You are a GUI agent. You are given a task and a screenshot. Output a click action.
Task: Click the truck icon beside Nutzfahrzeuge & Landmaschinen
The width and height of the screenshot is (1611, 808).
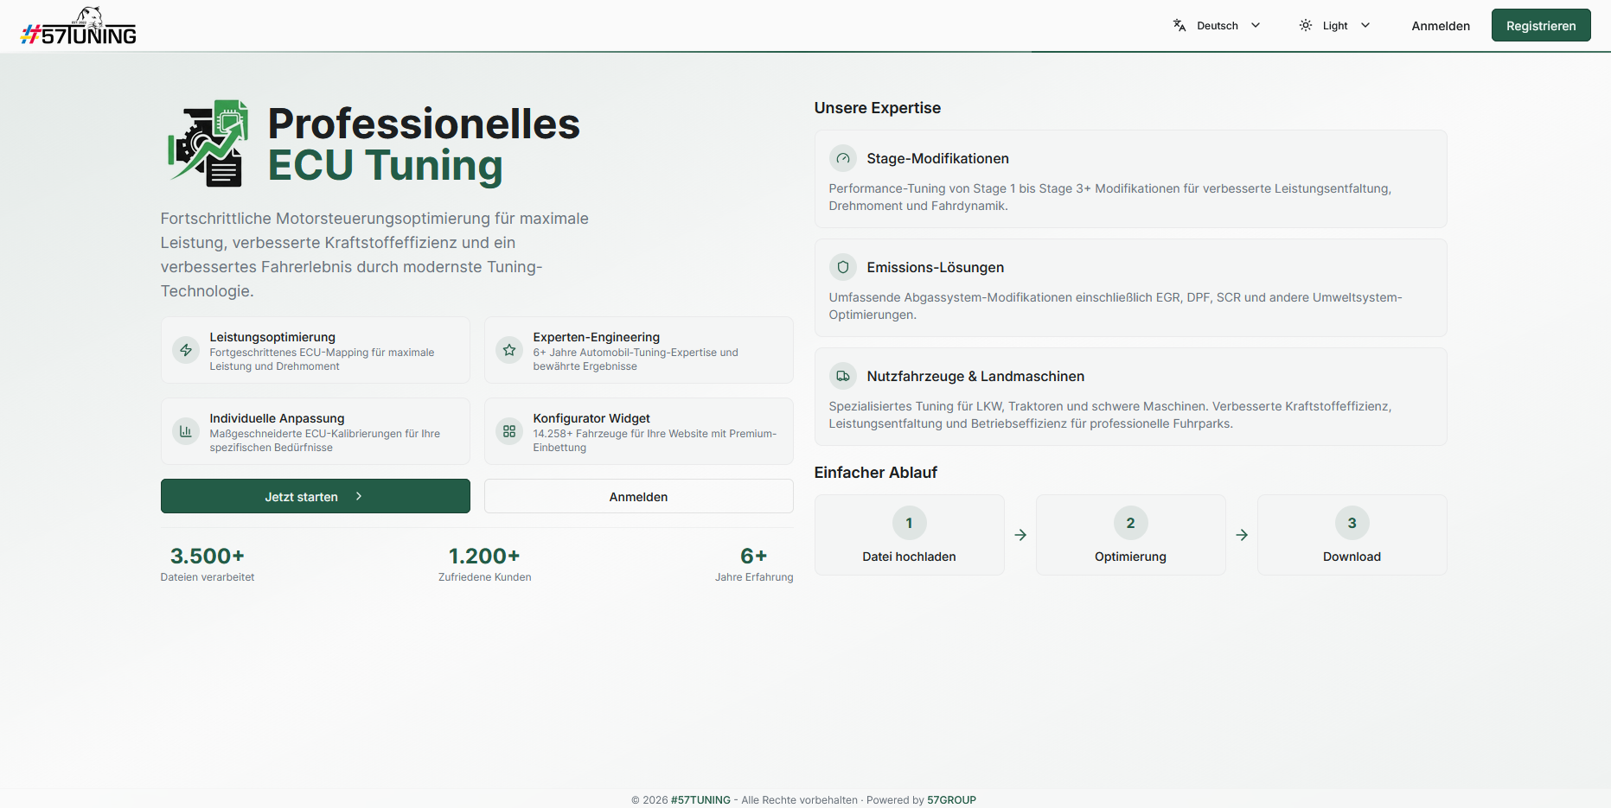843,376
